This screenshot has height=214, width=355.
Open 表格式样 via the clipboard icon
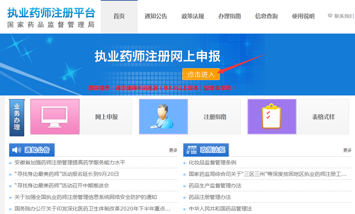pos(270,116)
